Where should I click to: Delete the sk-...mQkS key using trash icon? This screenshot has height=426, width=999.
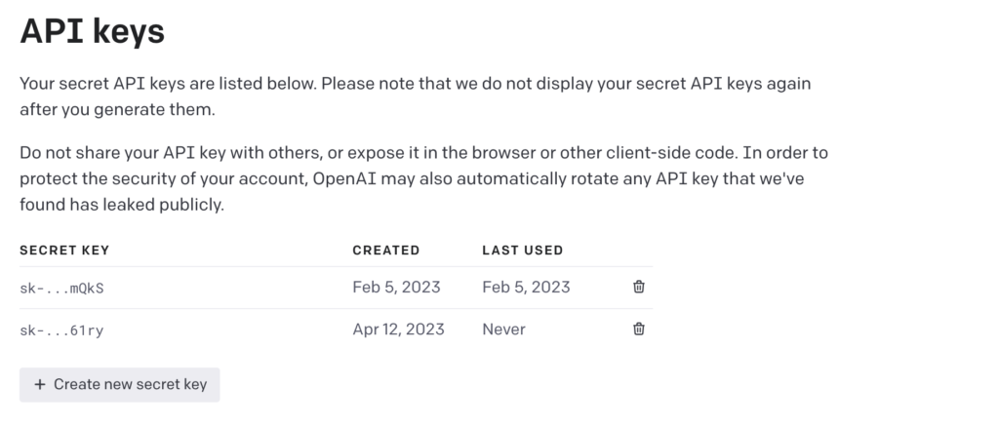pyautogui.click(x=638, y=287)
